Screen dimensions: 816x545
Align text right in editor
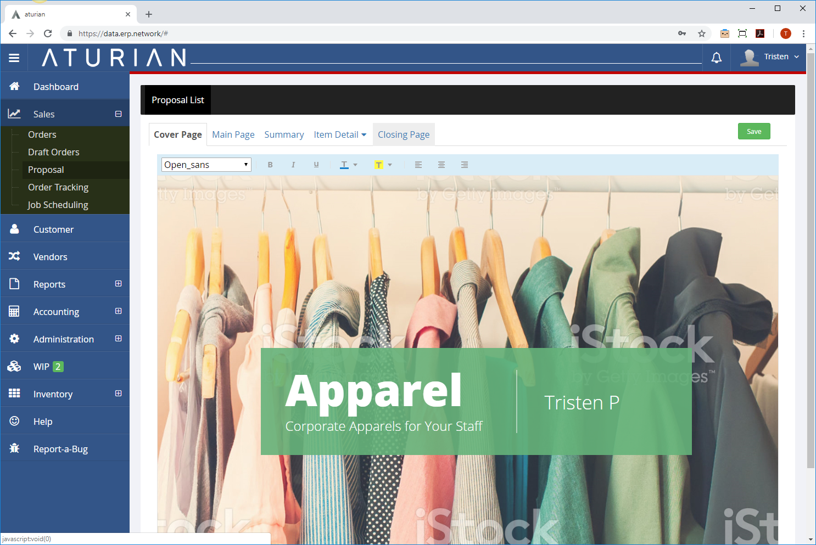(465, 165)
